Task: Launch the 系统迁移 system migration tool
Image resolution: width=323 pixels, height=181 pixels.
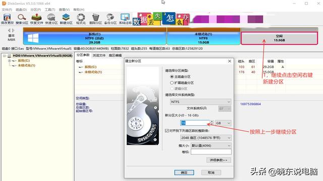Action: tap(125, 19)
